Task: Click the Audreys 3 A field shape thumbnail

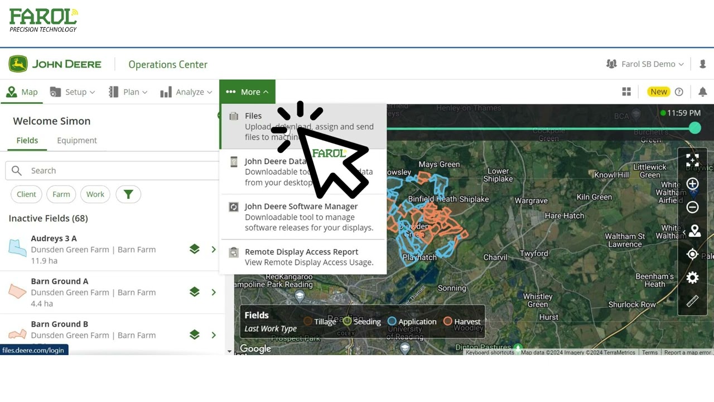Action: tap(17, 247)
